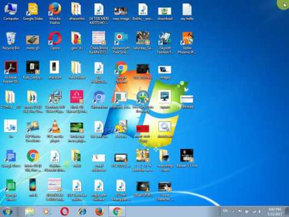This screenshot has height=217, width=289.
Task: Select the Mozilla Firefox desktop shortcut
Action: pos(55,14)
